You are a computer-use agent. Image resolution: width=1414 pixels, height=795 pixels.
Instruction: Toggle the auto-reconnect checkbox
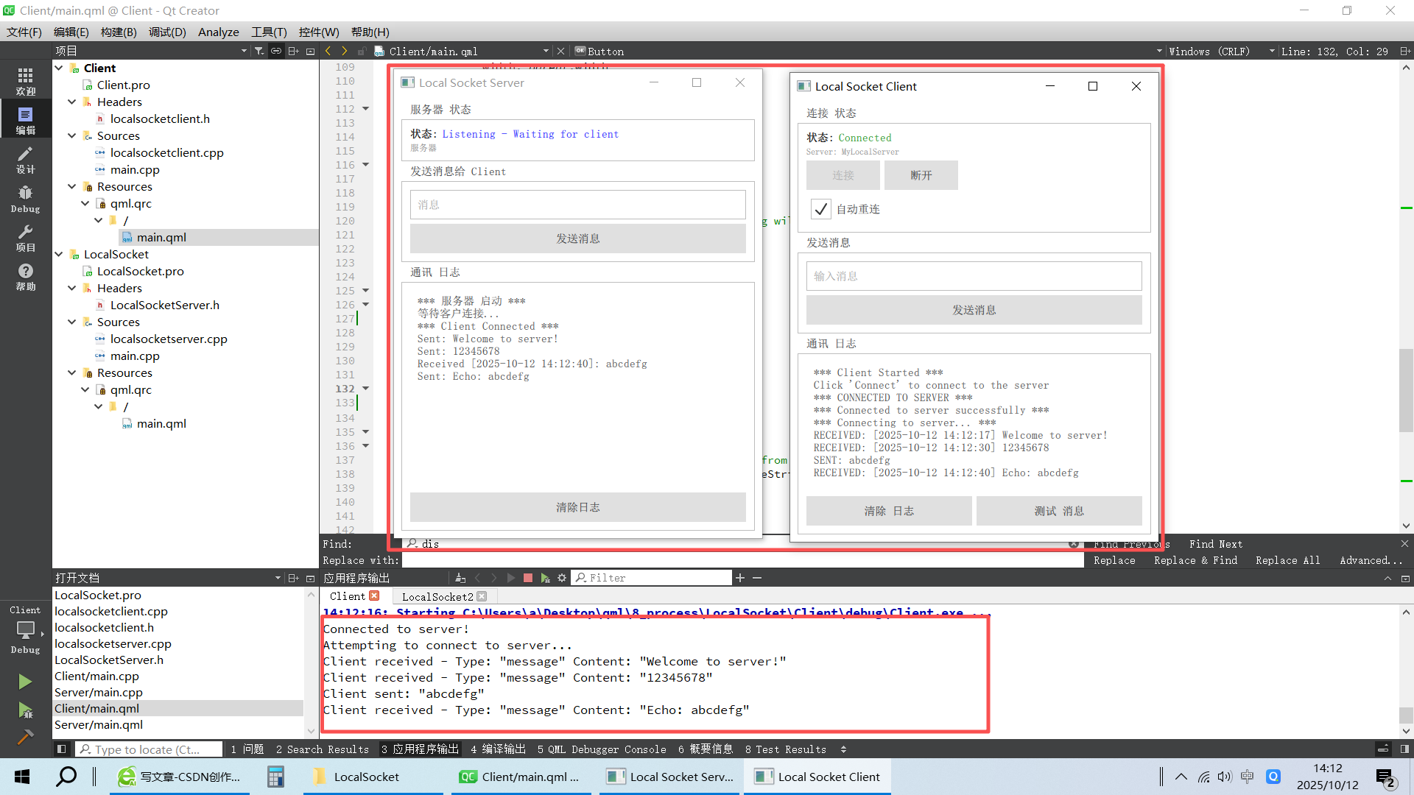[820, 209]
